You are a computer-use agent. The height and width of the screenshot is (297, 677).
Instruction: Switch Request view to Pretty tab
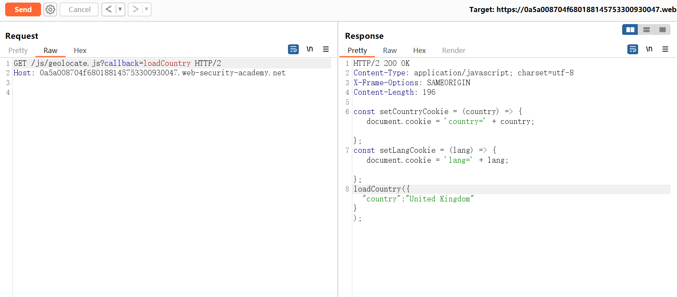point(18,50)
